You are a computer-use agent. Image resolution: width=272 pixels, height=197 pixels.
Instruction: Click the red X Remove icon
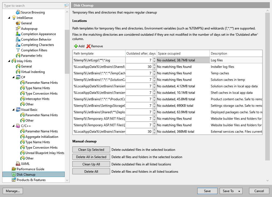(x=89, y=46)
